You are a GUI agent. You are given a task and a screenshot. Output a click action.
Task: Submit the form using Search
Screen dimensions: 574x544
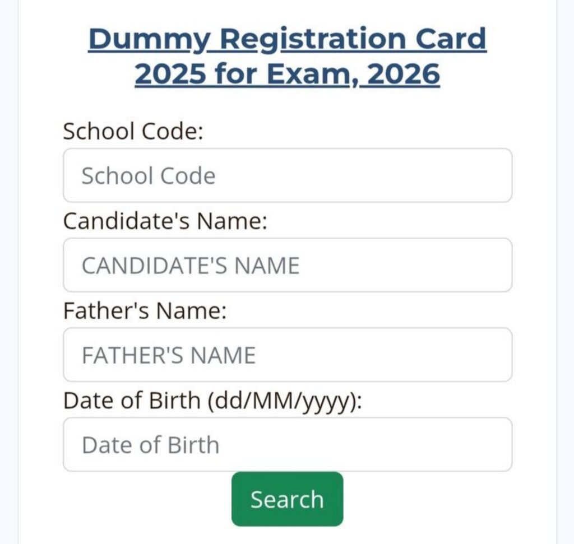coord(287,499)
